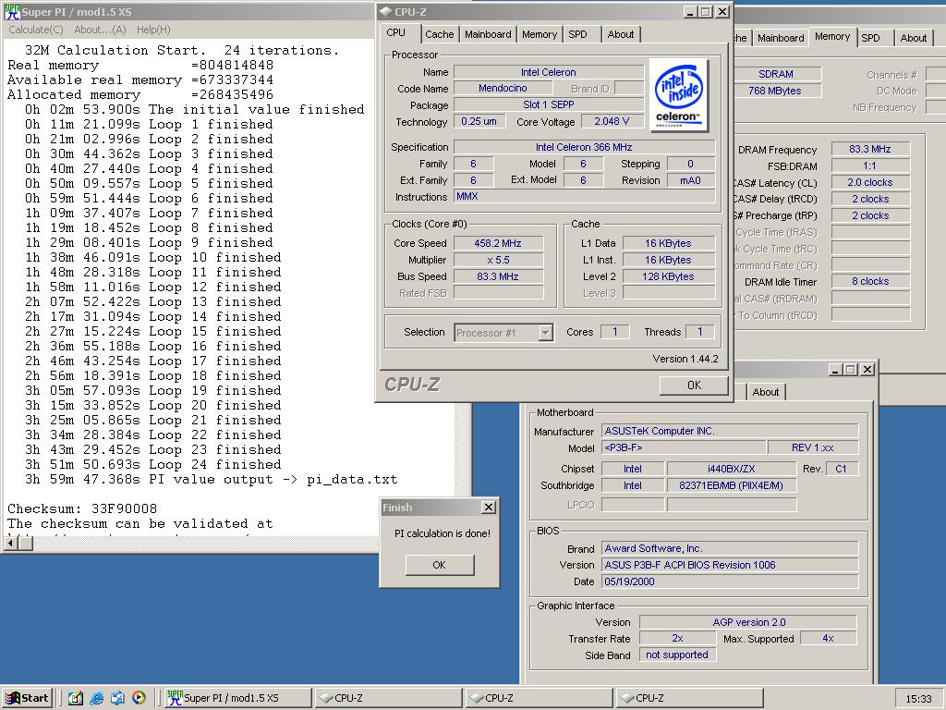Open About tab in the mainboard CPU-Z window
Viewport: 946px width, 710px height.
coord(766,392)
